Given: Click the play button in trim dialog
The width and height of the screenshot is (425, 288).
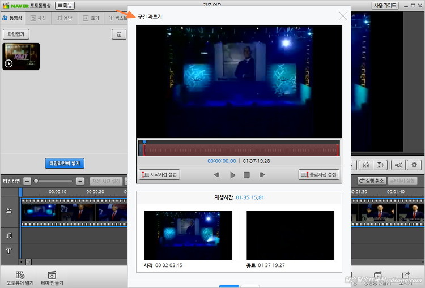Looking at the screenshot, I should 232,175.
